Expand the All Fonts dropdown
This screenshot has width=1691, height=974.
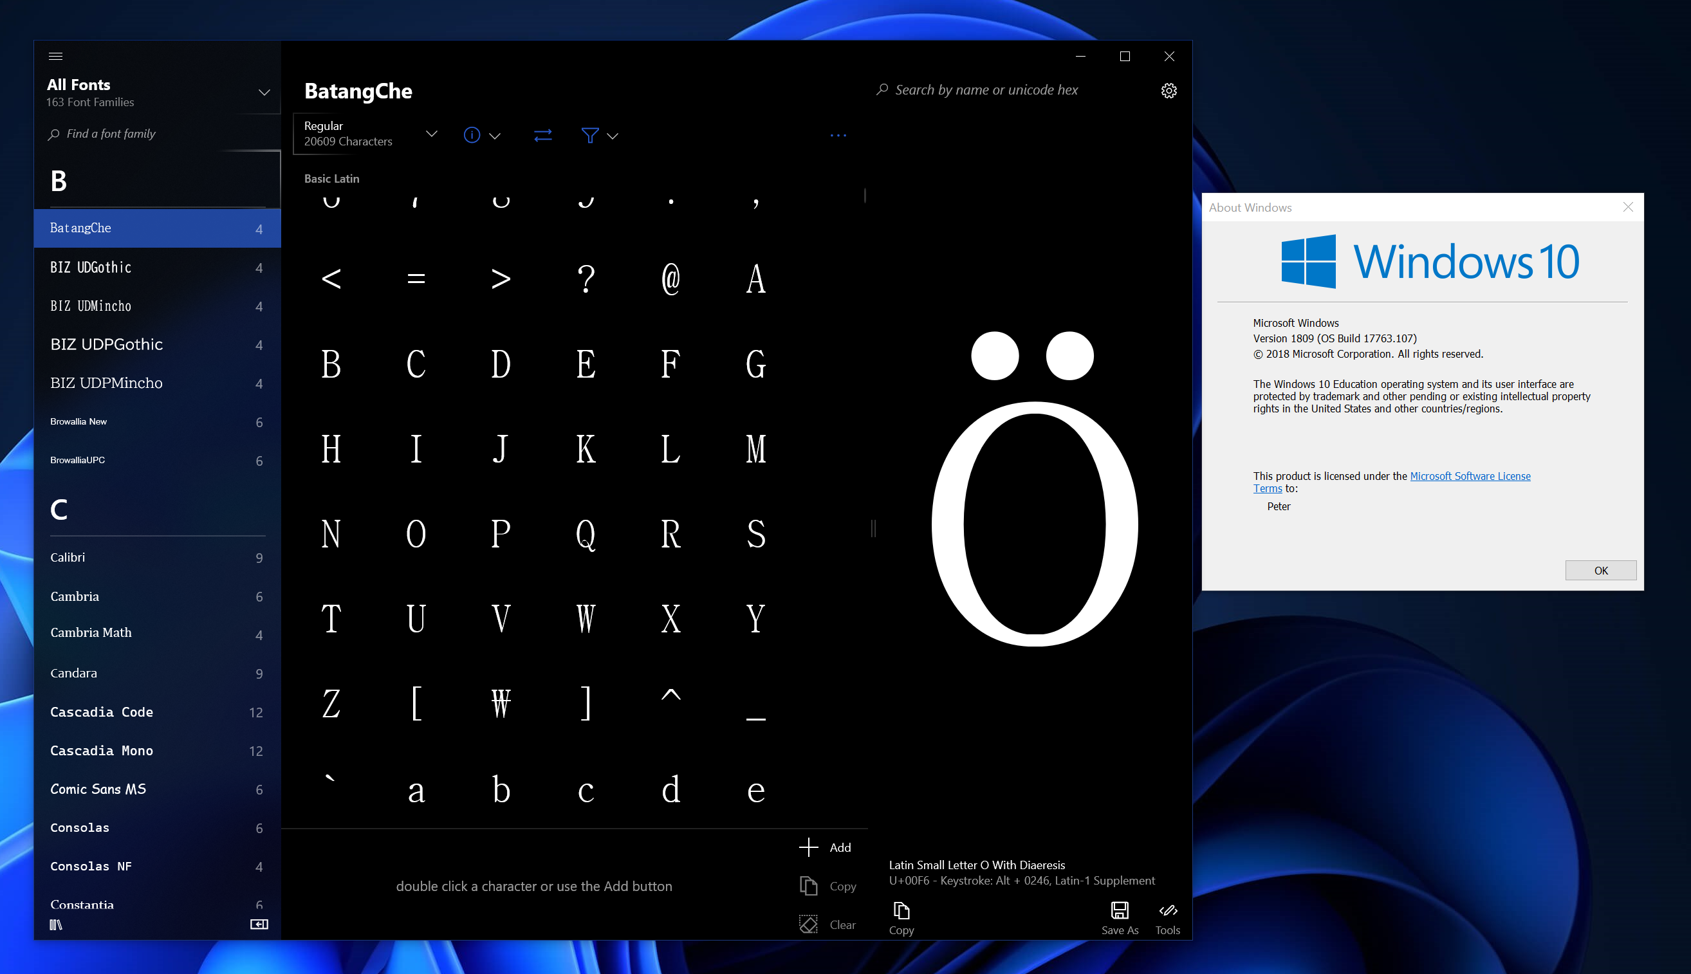[x=264, y=92]
